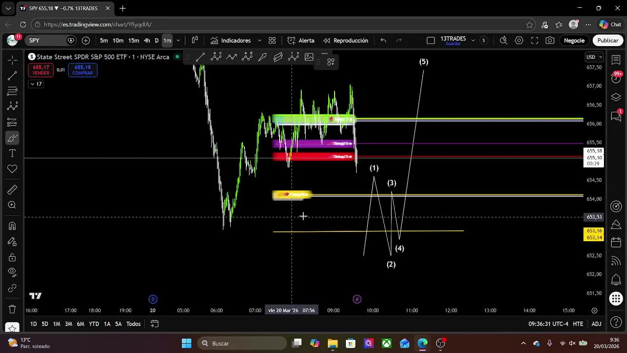Expand the 17 indicators legend chevron
The height and width of the screenshot is (353, 627).
(x=36, y=84)
